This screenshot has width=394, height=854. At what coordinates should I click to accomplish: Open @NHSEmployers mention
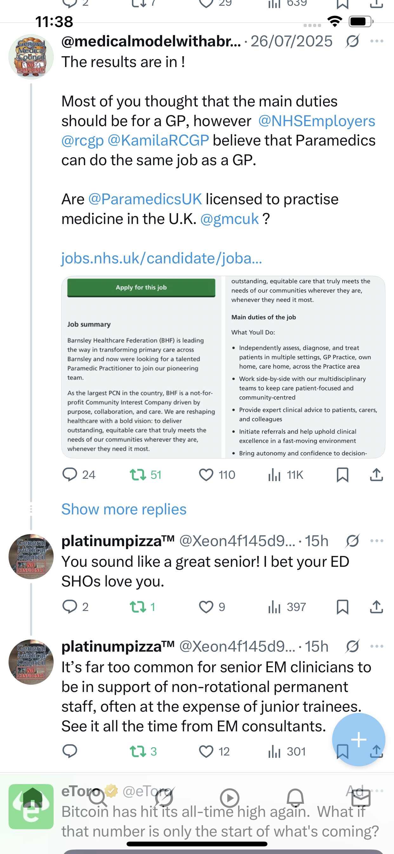(317, 121)
